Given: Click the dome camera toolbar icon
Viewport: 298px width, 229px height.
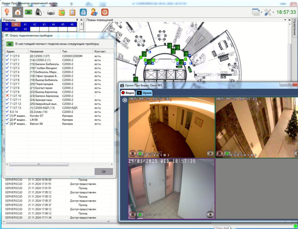Looking at the screenshot, I should pyautogui.click(x=51, y=12).
